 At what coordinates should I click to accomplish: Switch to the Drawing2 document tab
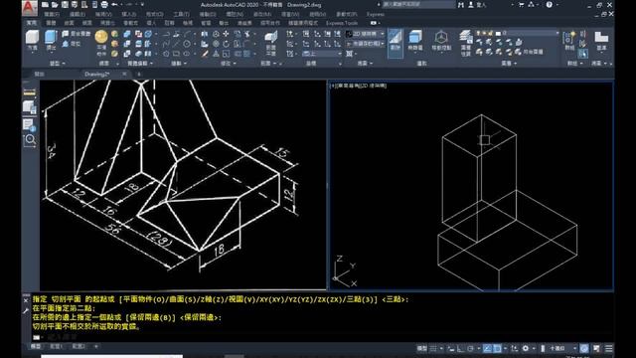tap(96, 74)
